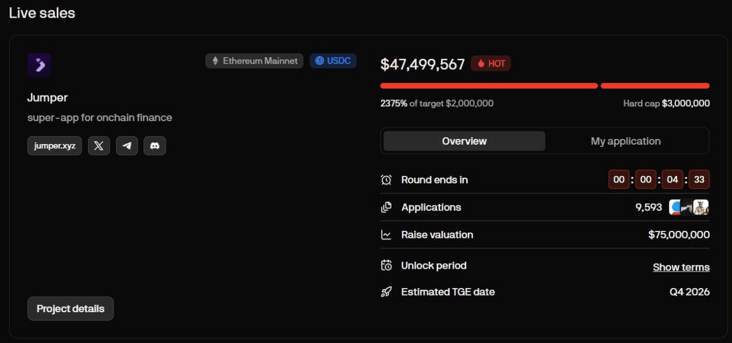Open the Project details button
Viewport: 732px width, 343px height.
(x=70, y=309)
